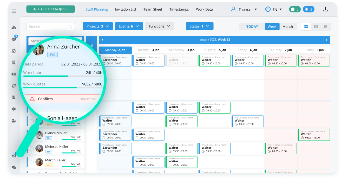Open the Projects: 3 dropdown
The width and height of the screenshot is (341, 179).
pos(98,26)
